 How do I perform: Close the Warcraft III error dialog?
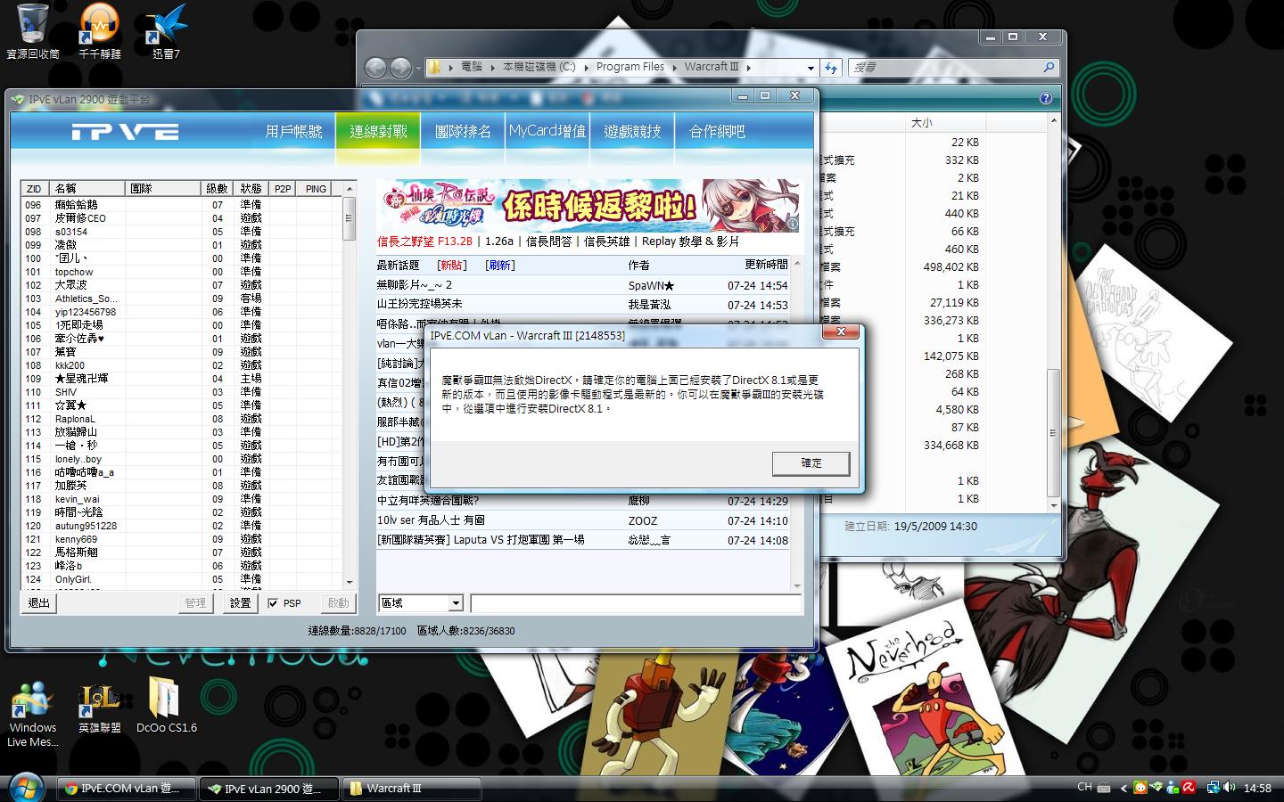pos(840,331)
